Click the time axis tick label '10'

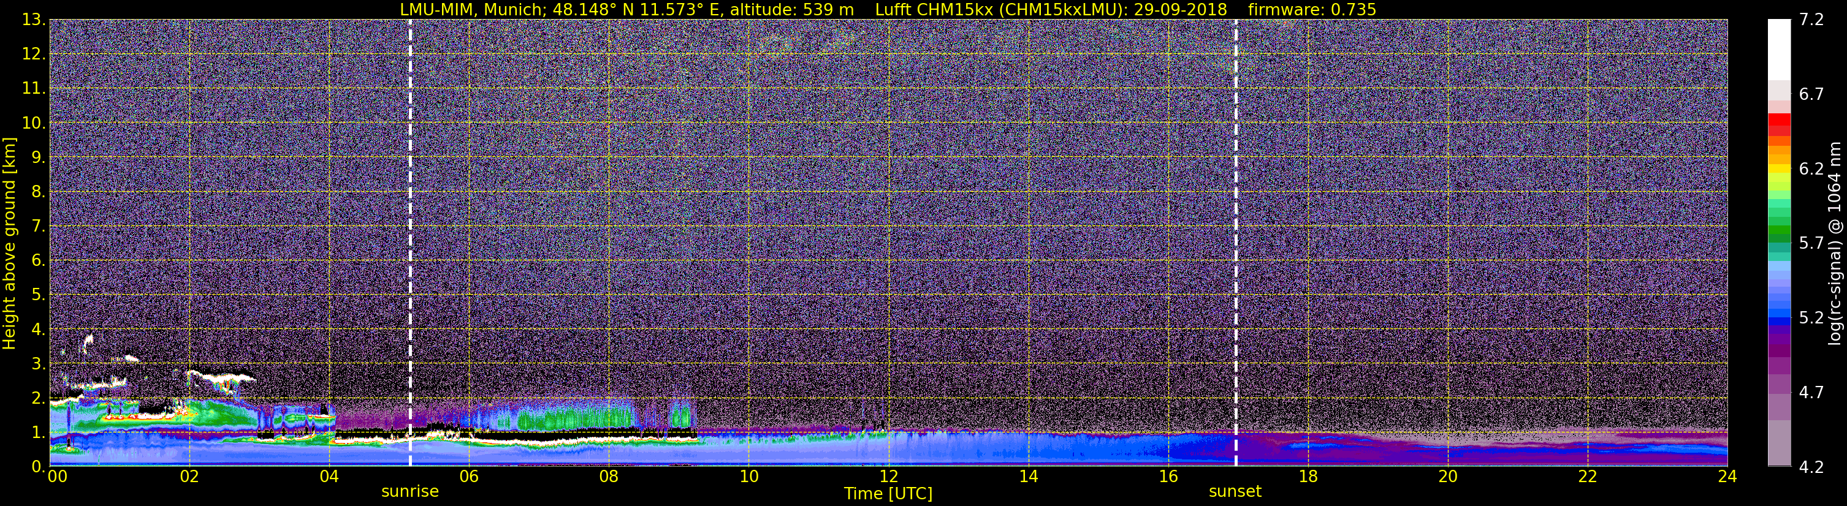point(748,477)
